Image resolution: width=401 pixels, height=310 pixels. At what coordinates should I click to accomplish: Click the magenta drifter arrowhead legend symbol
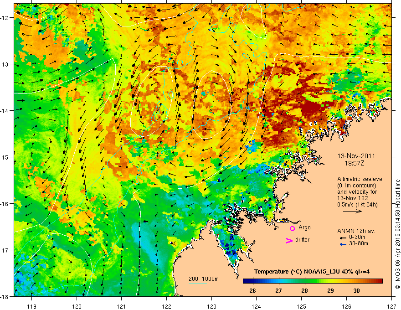(x=289, y=241)
